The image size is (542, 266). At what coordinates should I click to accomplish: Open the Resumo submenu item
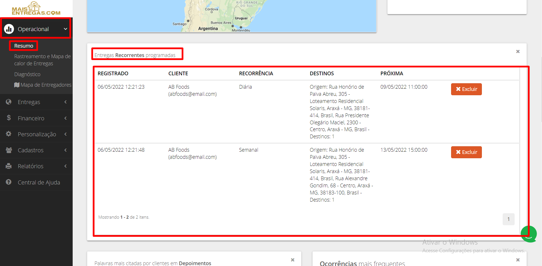[24, 46]
